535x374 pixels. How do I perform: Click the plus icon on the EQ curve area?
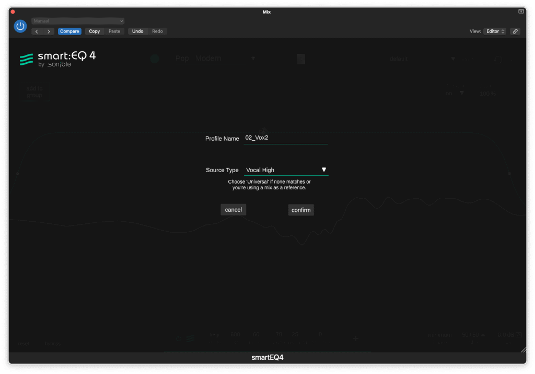[x=355, y=338]
